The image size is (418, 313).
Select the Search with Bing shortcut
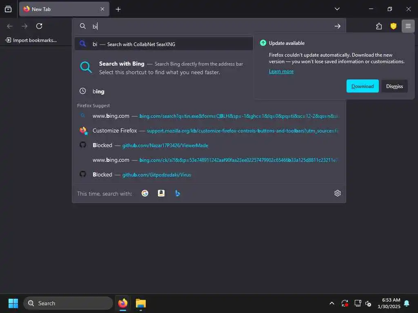pos(164,68)
